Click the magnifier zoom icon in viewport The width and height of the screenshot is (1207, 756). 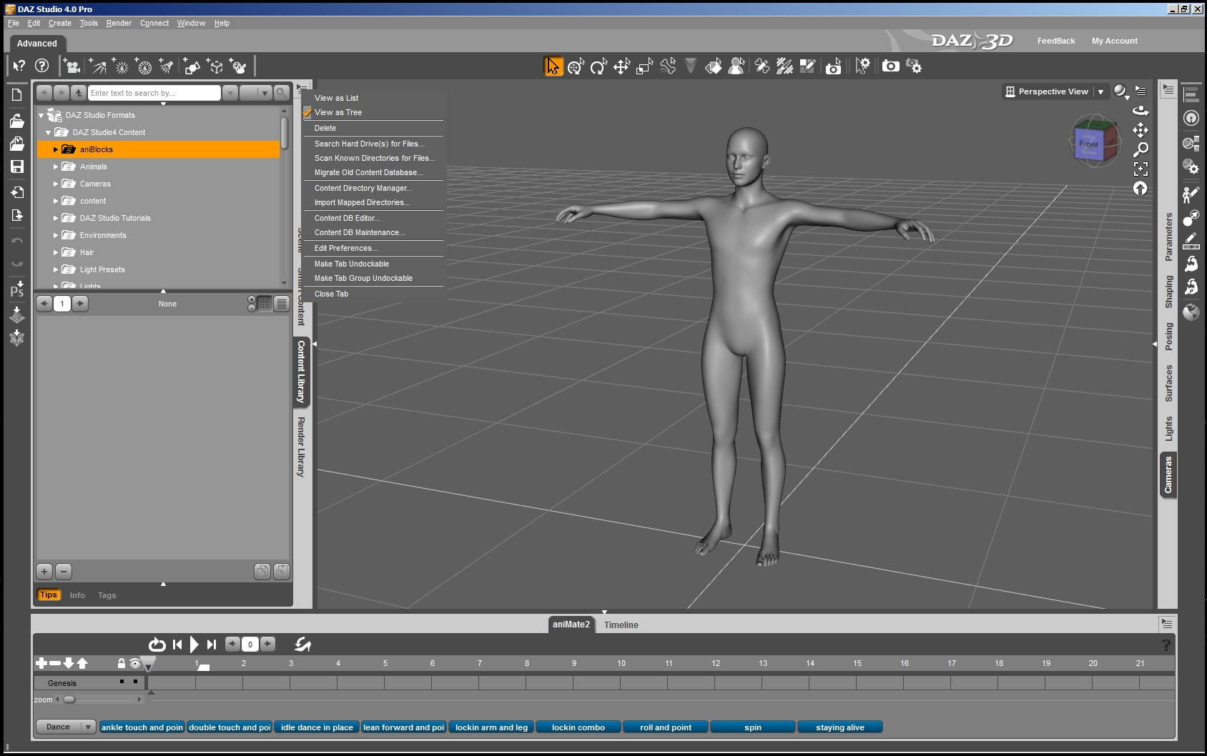click(1141, 149)
